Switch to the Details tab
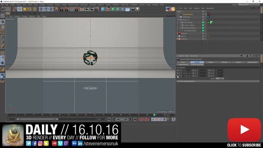The width and height of the screenshot is (263, 148). [238, 62]
